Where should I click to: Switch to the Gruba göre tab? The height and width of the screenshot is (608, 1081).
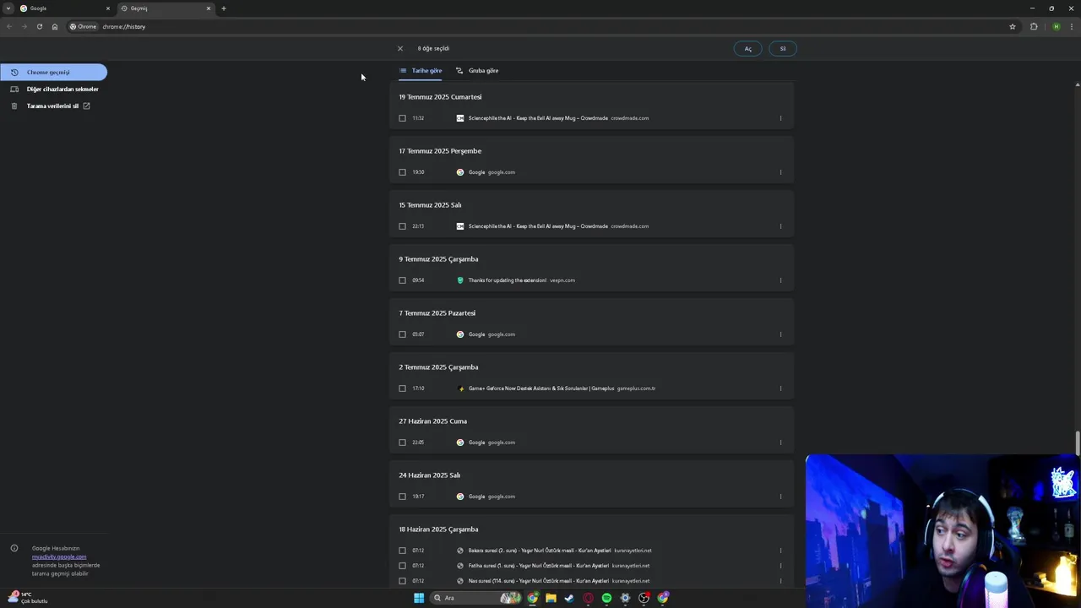click(x=477, y=71)
